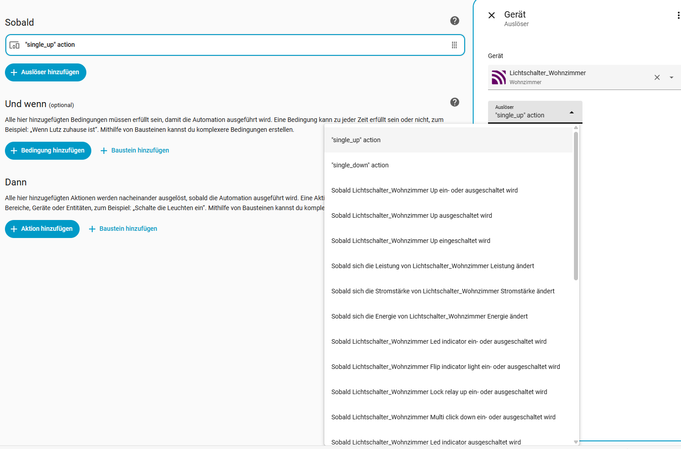The height and width of the screenshot is (449, 681).
Task: Clear the Lichtschalter_Wohnzimmer device selection
Action: [657, 77]
